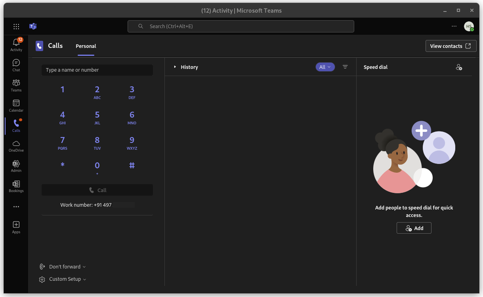This screenshot has width=483, height=297.
Task: Open the Activity feed in sidebar
Action: tap(16, 45)
